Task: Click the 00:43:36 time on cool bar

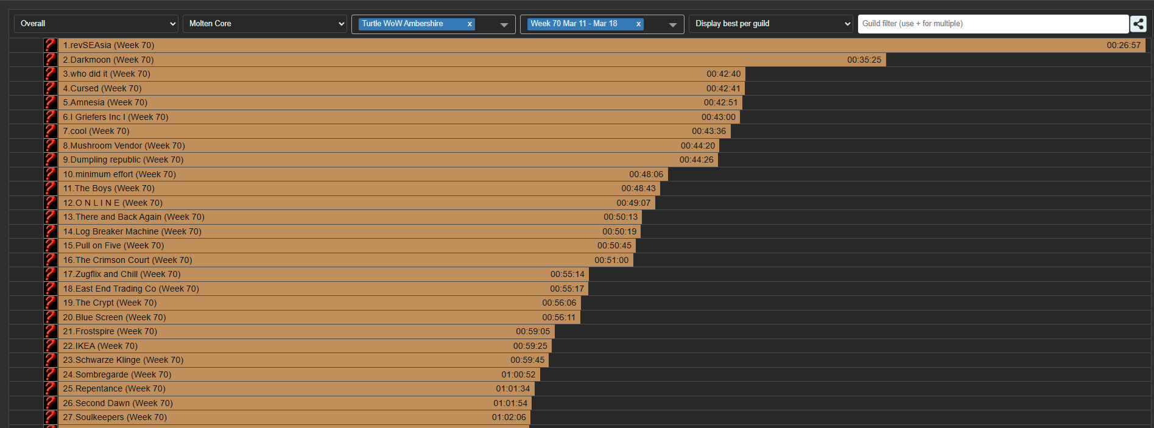Action: [x=709, y=131]
